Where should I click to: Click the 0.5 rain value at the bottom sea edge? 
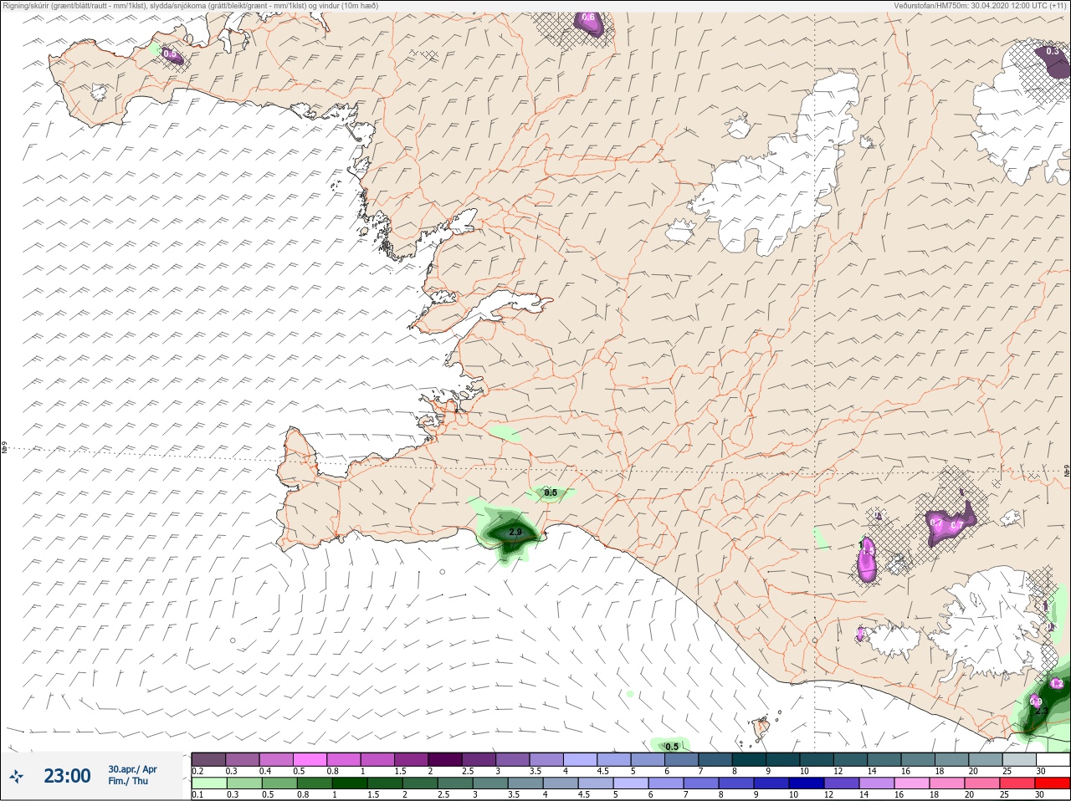pos(672,747)
